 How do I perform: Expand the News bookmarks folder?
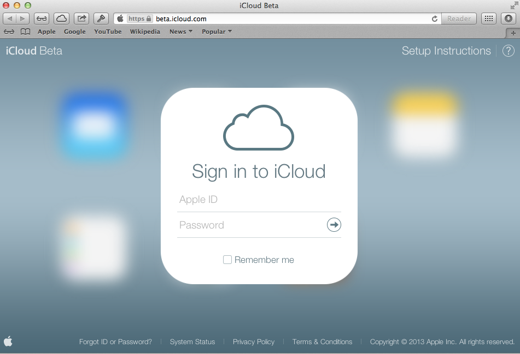pyautogui.click(x=181, y=32)
